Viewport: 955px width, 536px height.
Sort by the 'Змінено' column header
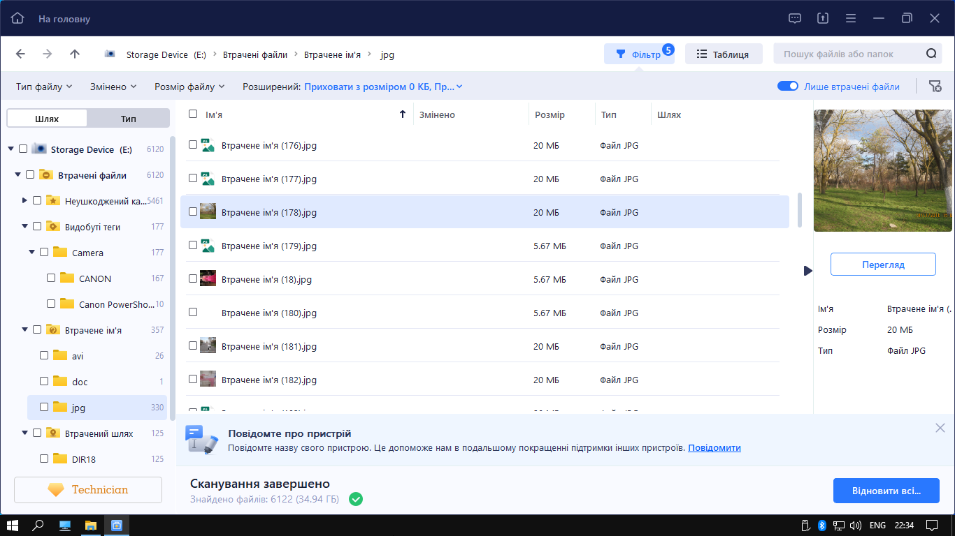tap(437, 114)
